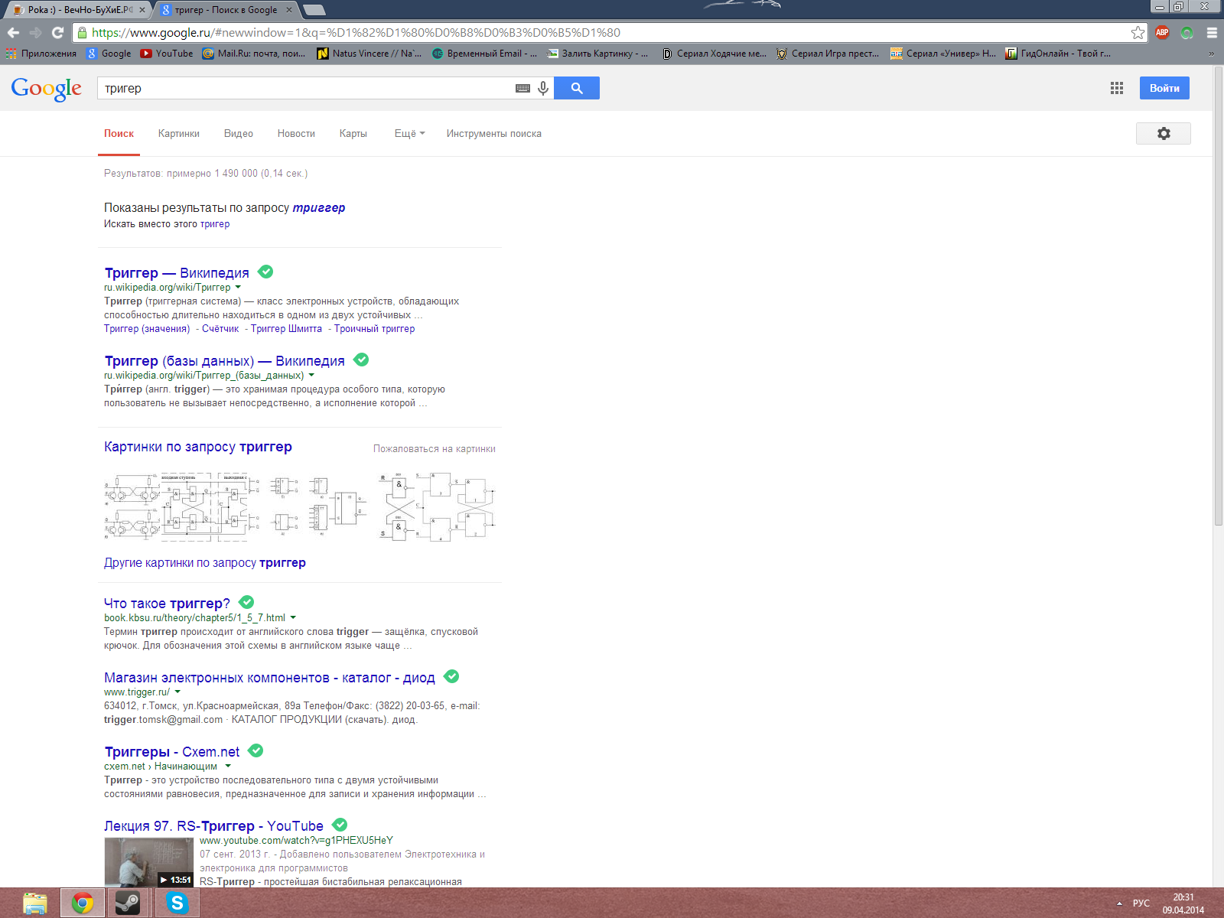Open Триггер (базы данных) — Википедия result
Image resolution: width=1224 pixels, height=918 pixels.
pos(224,361)
